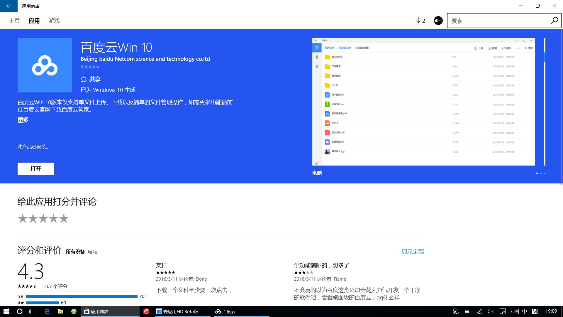The image size is (563, 317).
Task: Open the downloads queue icon
Action: (420, 21)
